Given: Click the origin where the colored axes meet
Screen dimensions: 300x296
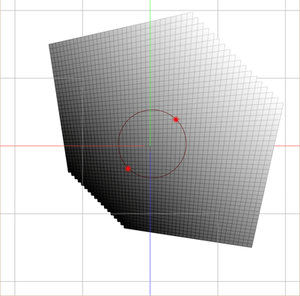Looking at the screenshot, I should click(150, 146).
